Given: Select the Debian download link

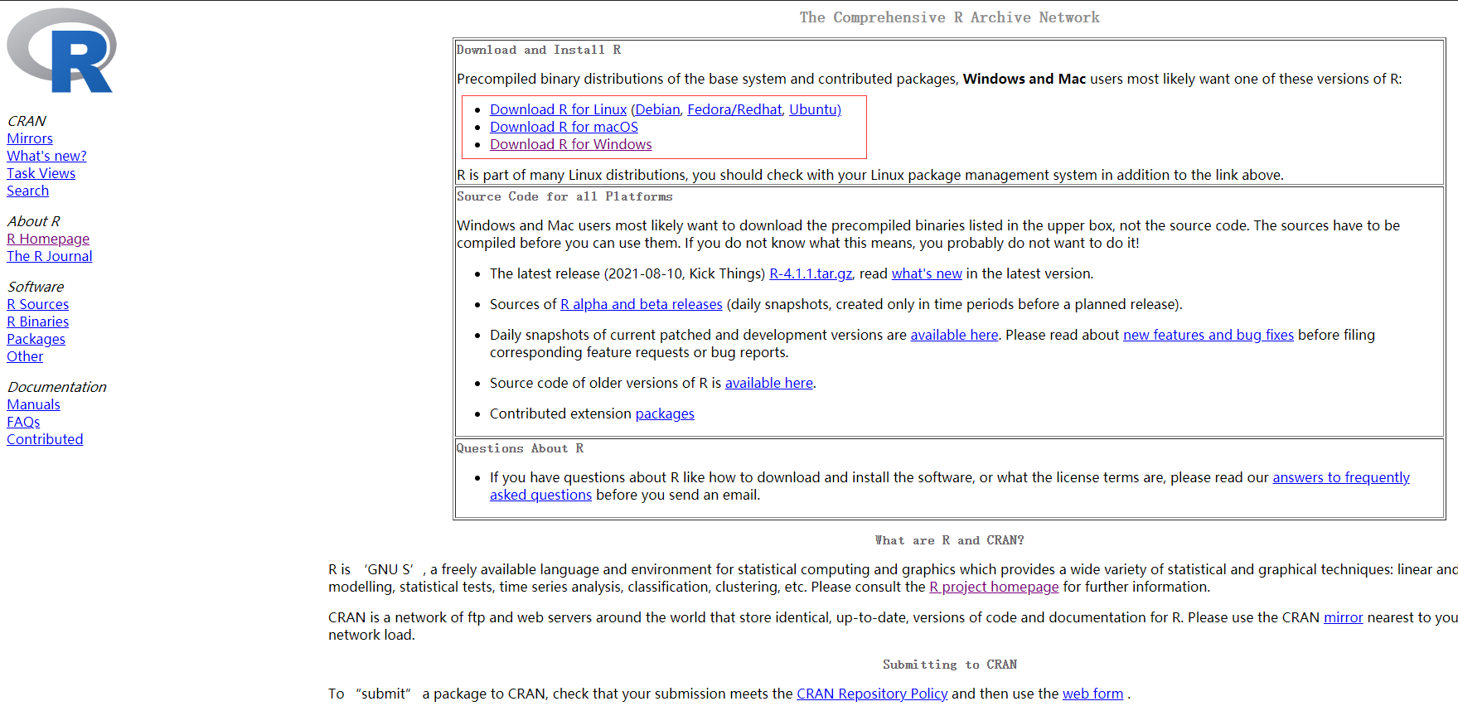Looking at the screenshot, I should 657,109.
